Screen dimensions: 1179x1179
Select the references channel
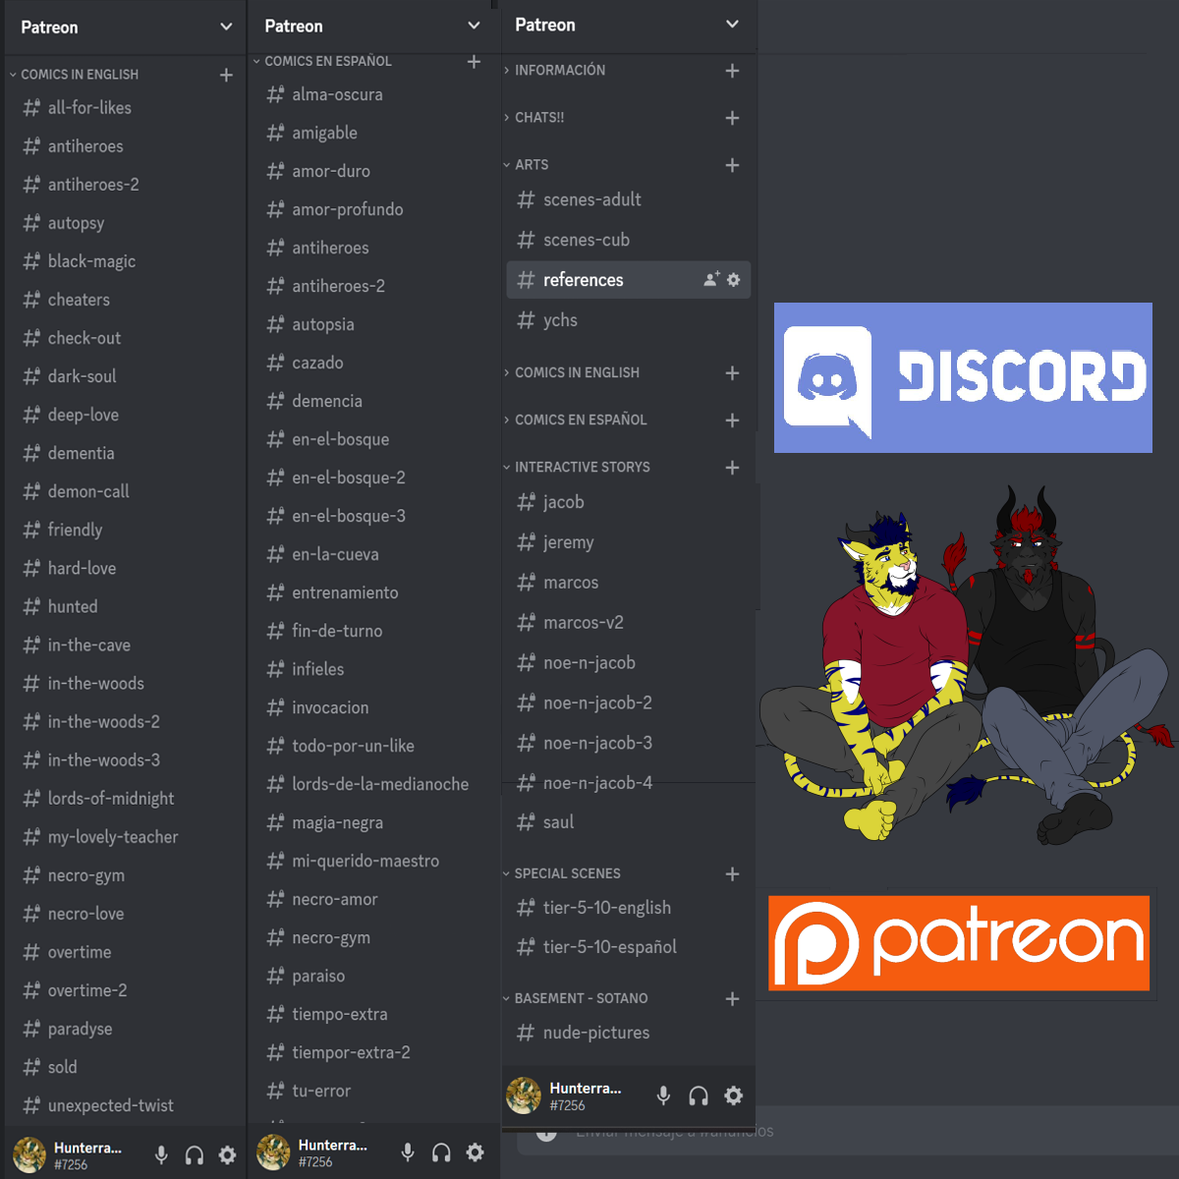click(x=629, y=280)
